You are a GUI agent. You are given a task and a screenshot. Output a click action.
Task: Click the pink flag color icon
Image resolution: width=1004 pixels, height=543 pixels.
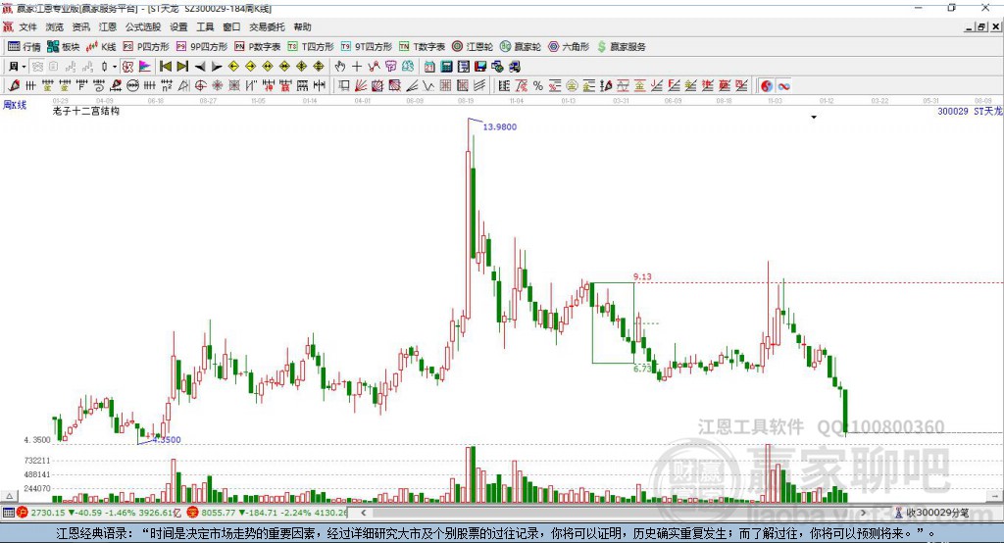145,67
